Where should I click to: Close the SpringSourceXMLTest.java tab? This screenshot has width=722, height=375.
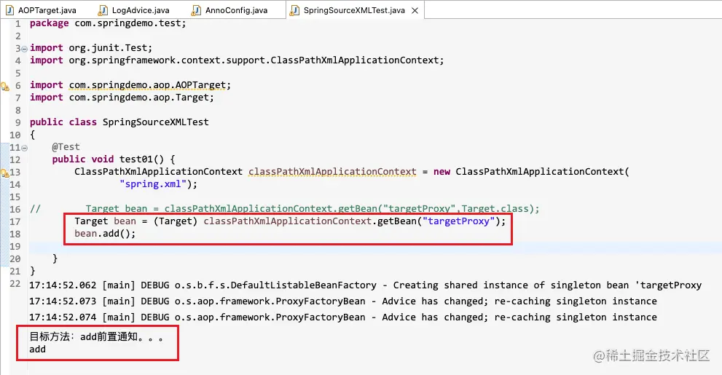[x=415, y=10]
